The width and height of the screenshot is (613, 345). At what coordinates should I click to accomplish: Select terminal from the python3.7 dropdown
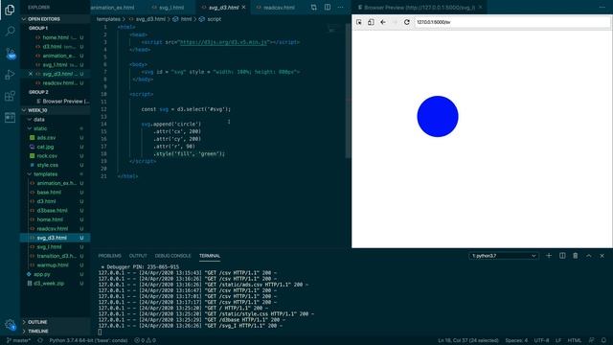pyautogui.click(x=504, y=256)
